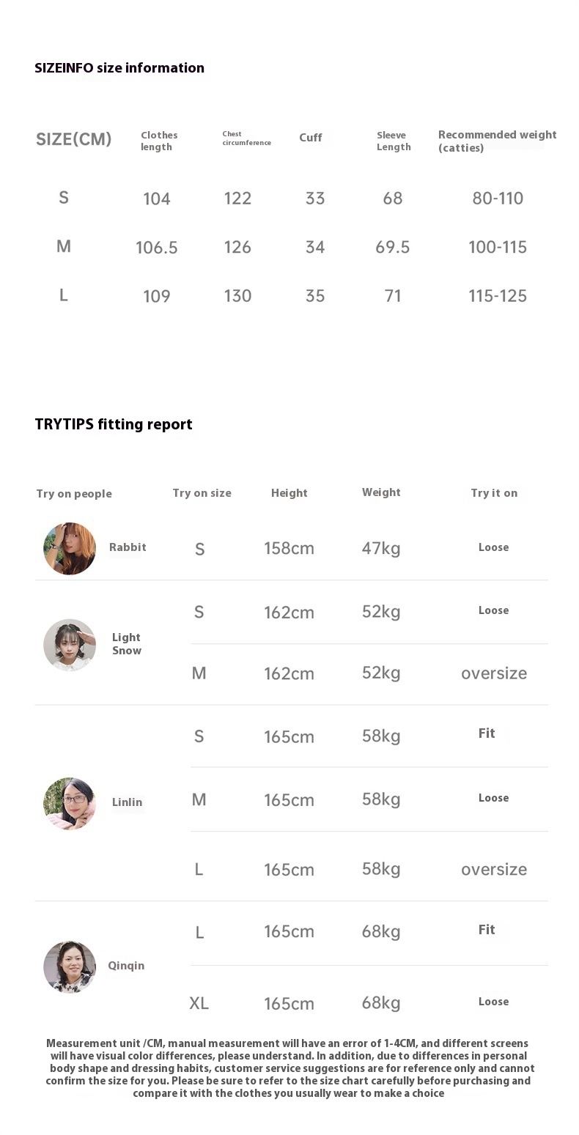The width and height of the screenshot is (579, 1135).
Task: Click the TRYTIPS fitting report heading
Action: tap(114, 424)
